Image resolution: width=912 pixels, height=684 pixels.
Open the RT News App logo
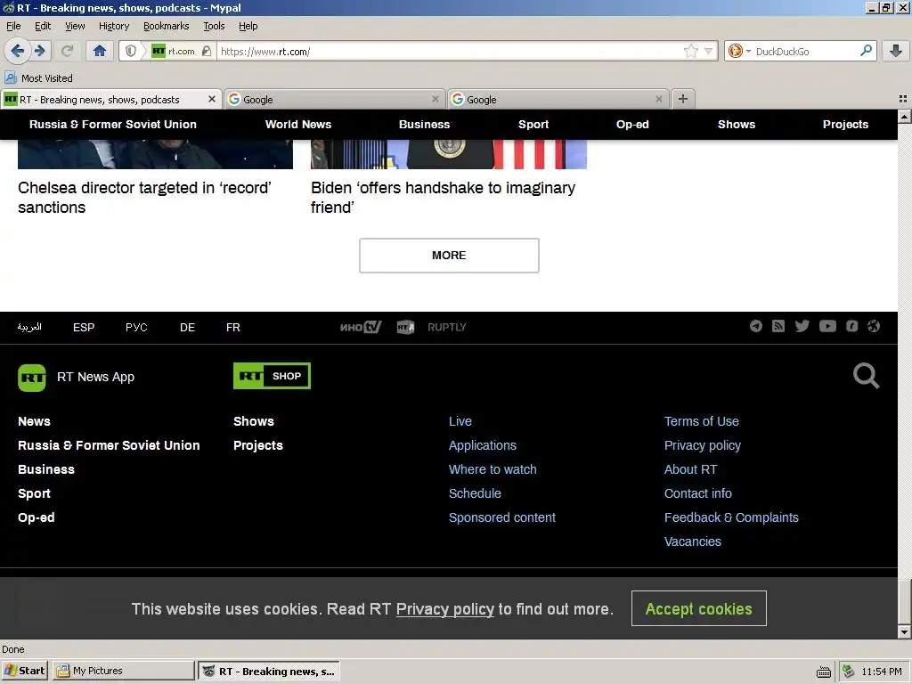[32, 378]
